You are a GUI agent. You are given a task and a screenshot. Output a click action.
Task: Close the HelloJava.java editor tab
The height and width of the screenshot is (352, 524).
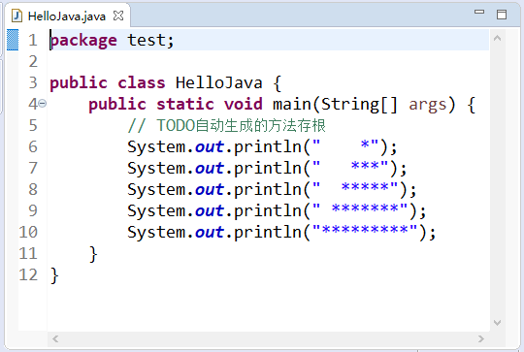tap(118, 16)
